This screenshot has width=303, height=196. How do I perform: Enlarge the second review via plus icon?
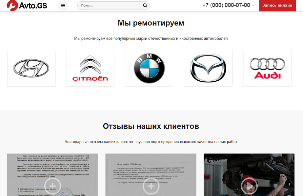tap(151, 187)
